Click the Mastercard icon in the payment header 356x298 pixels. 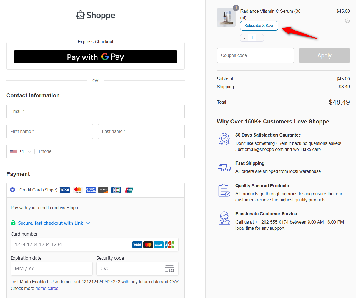point(77,190)
